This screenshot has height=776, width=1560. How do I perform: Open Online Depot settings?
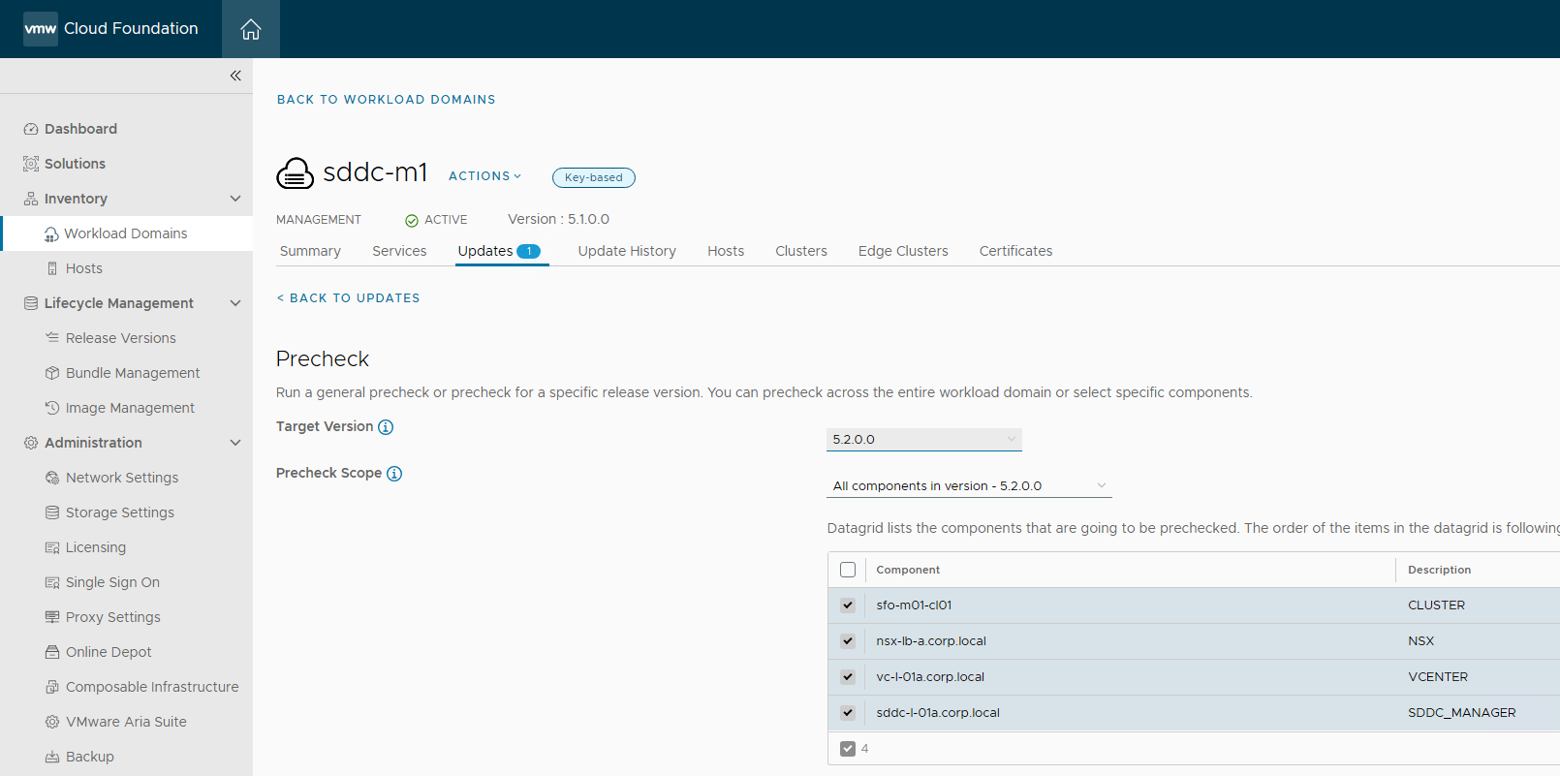pyautogui.click(x=109, y=652)
